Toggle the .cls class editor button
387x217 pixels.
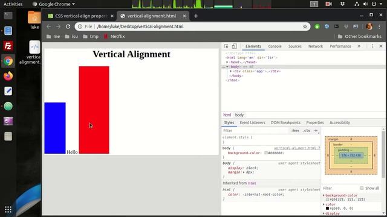(307, 131)
